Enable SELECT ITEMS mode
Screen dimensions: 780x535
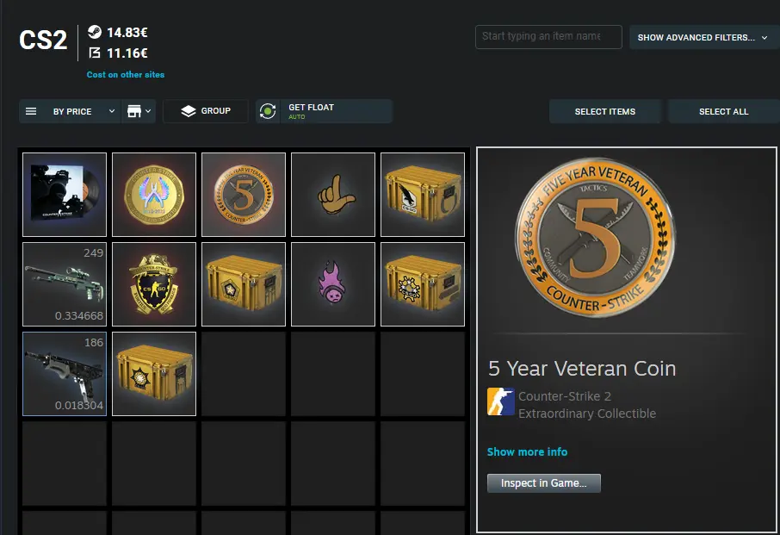605,111
